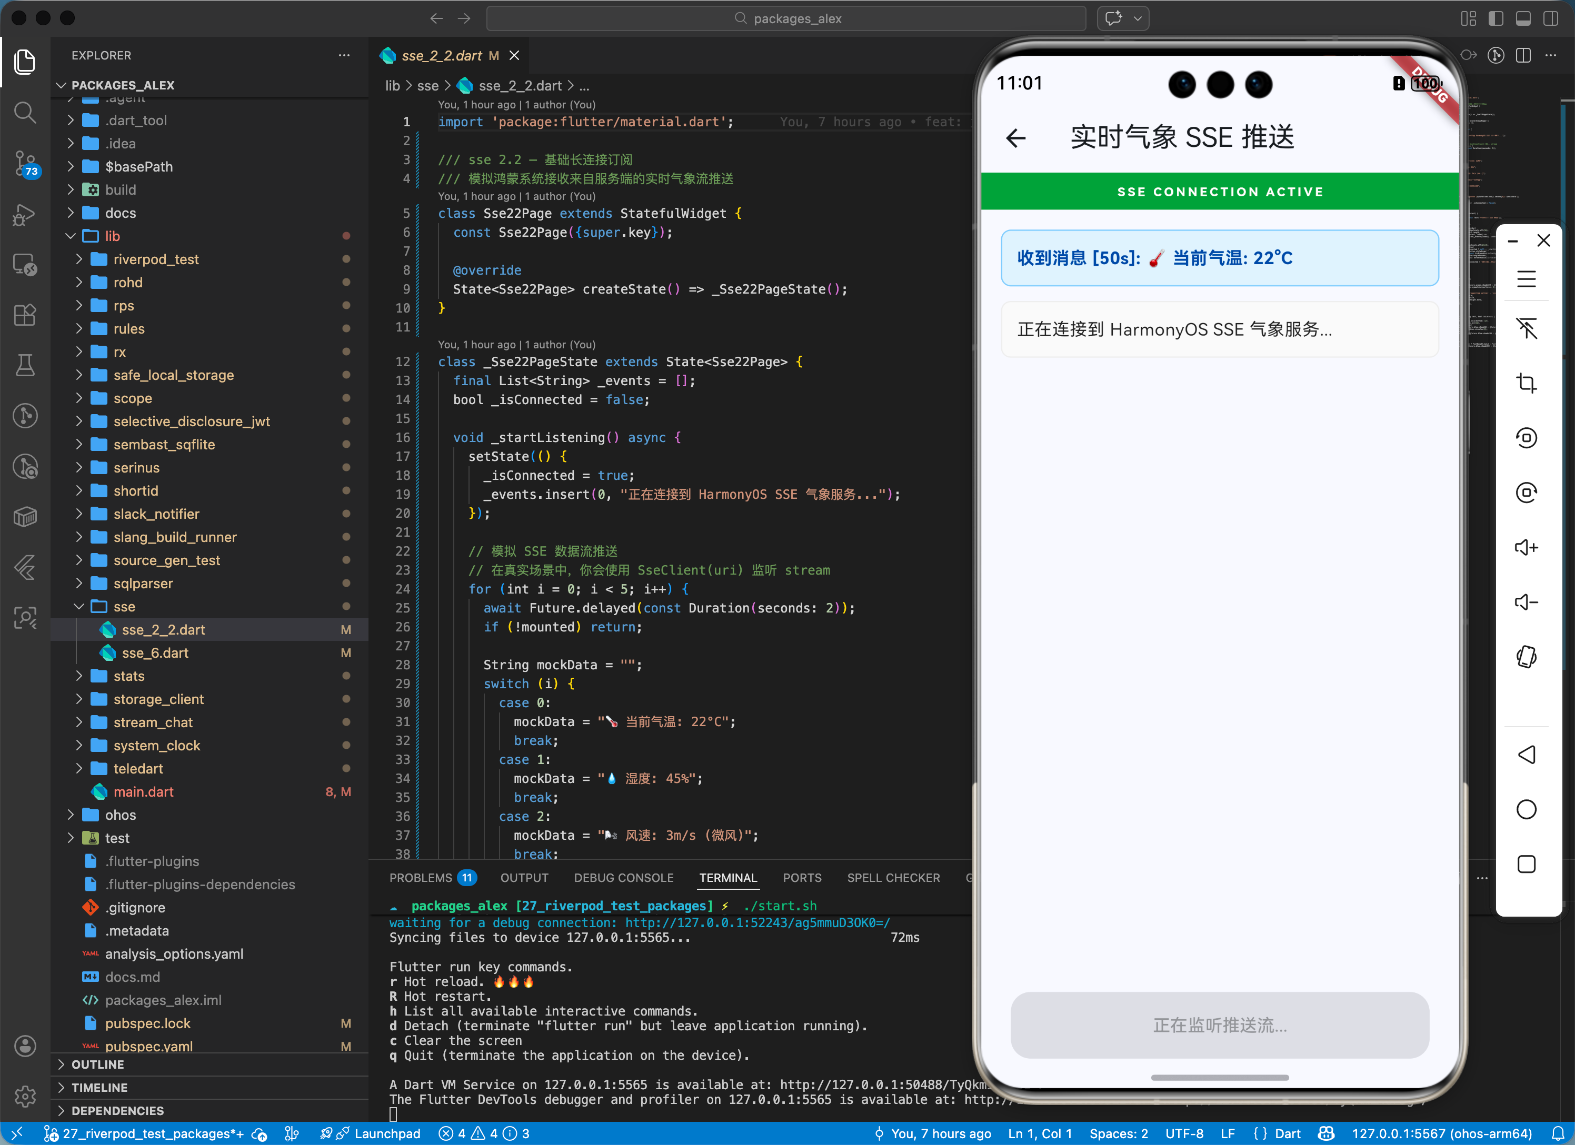Open Source Control view with 73 badge
The height and width of the screenshot is (1145, 1575).
pos(25,163)
